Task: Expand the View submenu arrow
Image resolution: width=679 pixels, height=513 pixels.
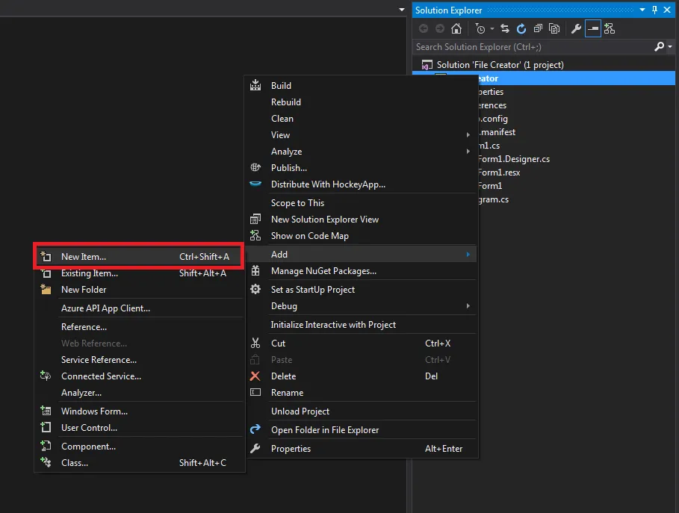Action: [468, 135]
